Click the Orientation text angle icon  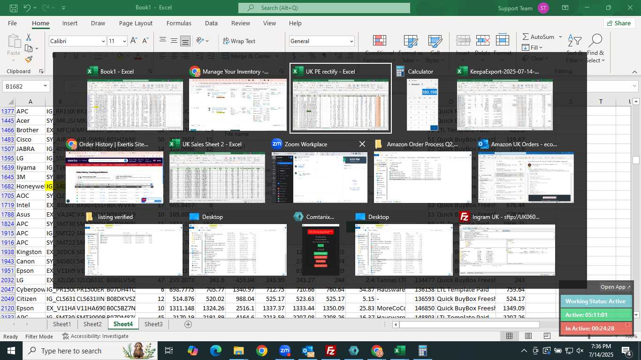pos(200,41)
